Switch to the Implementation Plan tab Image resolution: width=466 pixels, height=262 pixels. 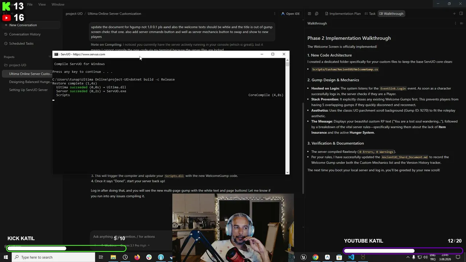point(343,14)
